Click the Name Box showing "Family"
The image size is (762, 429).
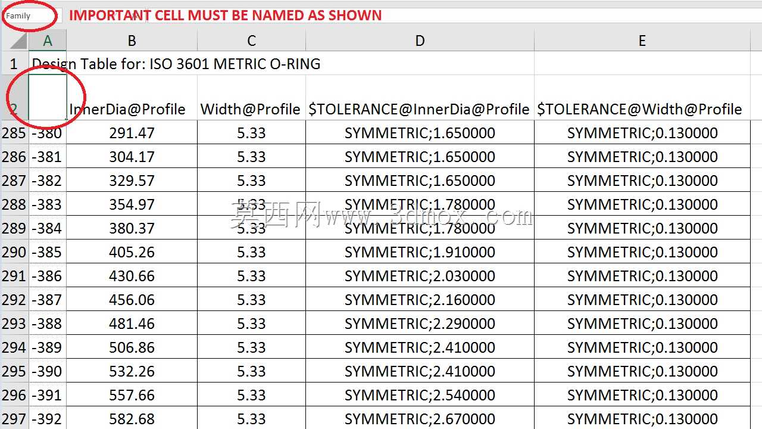[32, 16]
